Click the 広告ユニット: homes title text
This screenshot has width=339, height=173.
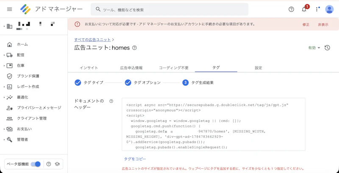tap(102, 48)
